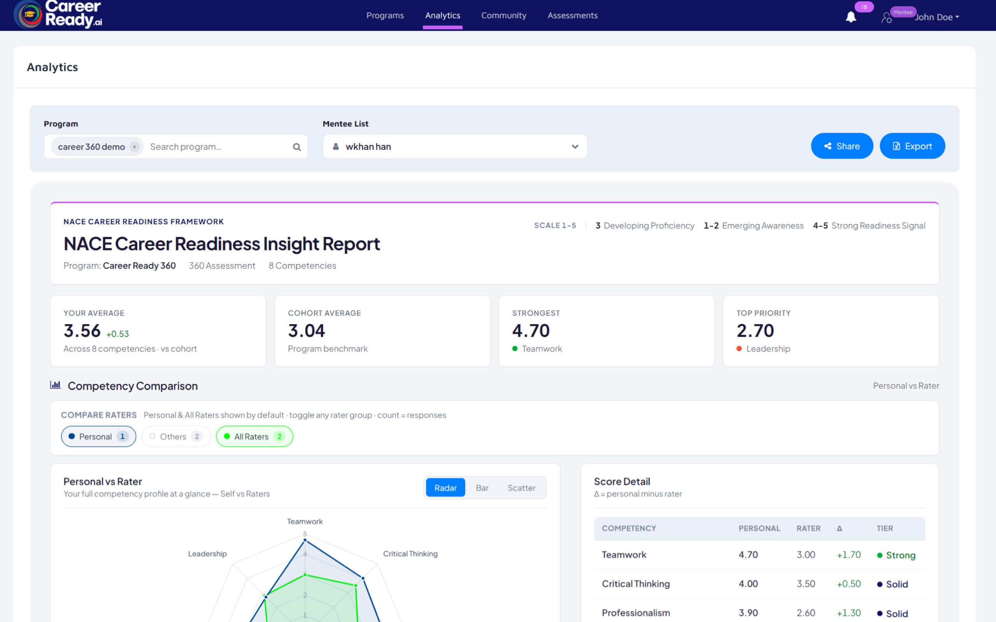Screen dimensions: 996x622
Task: Click the Critical Thinking row in Score Detail
Action: pos(759,584)
